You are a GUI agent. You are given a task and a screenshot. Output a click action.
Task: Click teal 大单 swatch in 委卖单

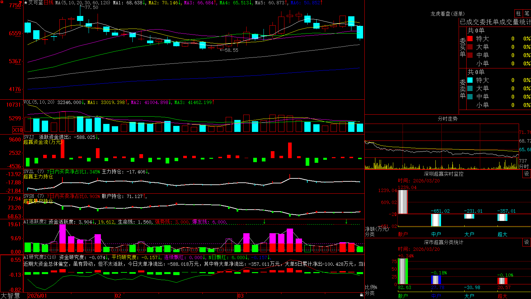point(470,88)
